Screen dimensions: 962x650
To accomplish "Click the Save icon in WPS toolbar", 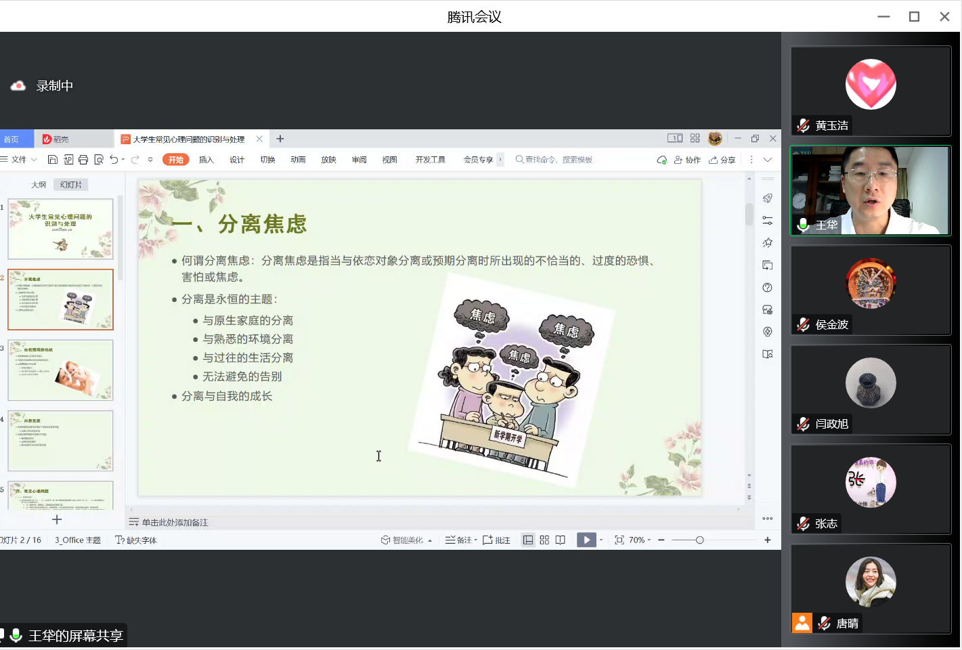I will click(53, 160).
